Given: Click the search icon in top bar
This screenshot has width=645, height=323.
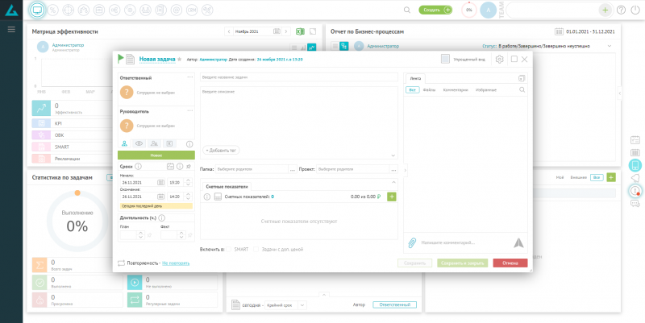Looking at the screenshot, I should [406, 10].
